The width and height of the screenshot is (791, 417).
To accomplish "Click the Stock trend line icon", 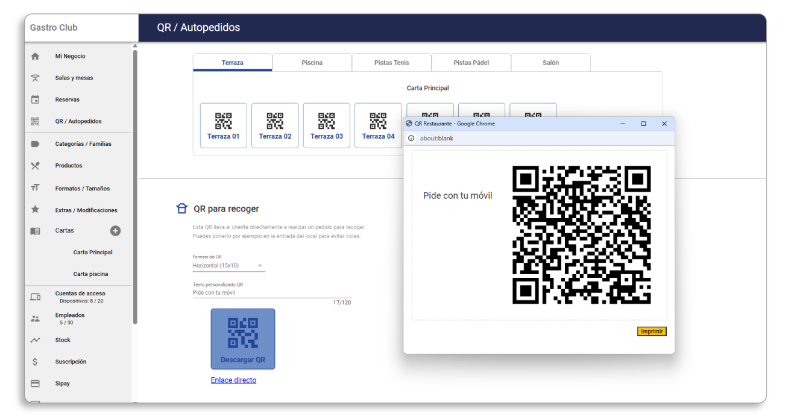I will pos(35,340).
